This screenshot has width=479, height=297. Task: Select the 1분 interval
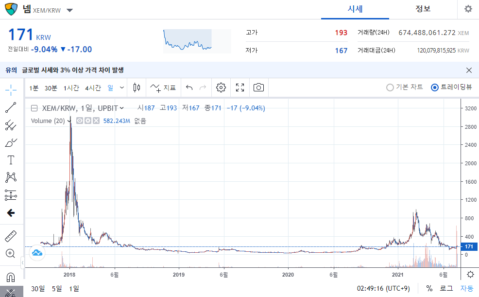(34, 88)
